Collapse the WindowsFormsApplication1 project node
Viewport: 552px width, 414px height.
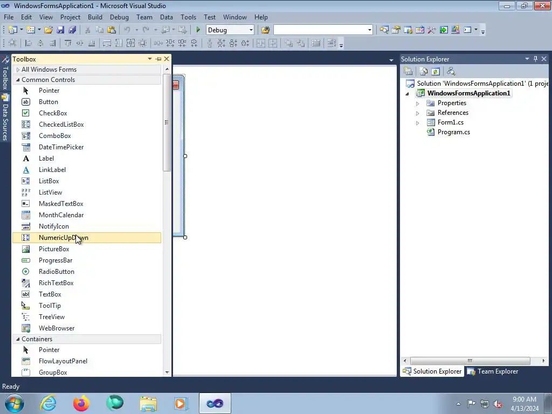[x=408, y=94]
